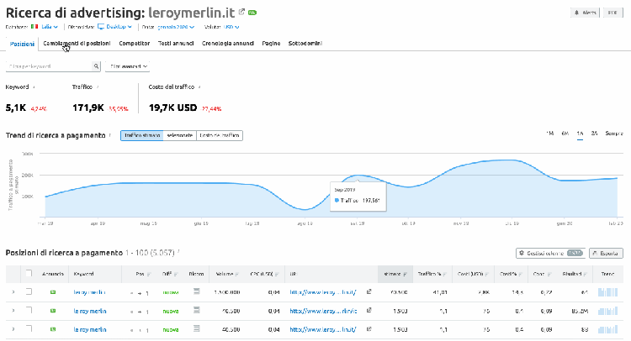The image size is (631, 341).
Task: Set the chart range to Sempre
Action: pos(614,134)
